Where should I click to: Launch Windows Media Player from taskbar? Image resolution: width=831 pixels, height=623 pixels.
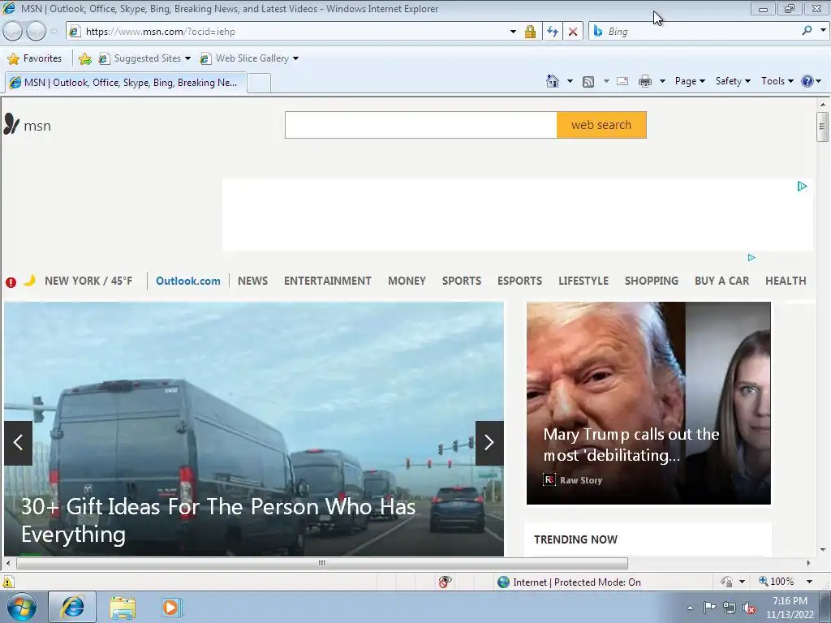click(x=172, y=607)
